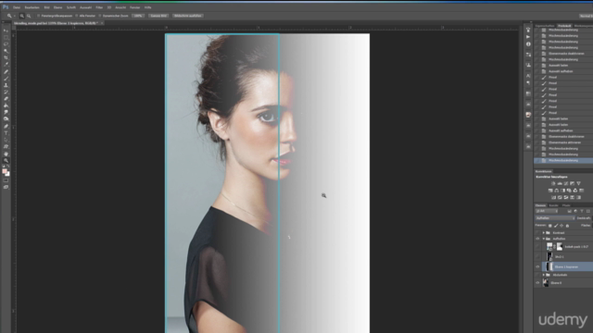
Task: Add a Black & White adjustment
Action: [562, 191]
